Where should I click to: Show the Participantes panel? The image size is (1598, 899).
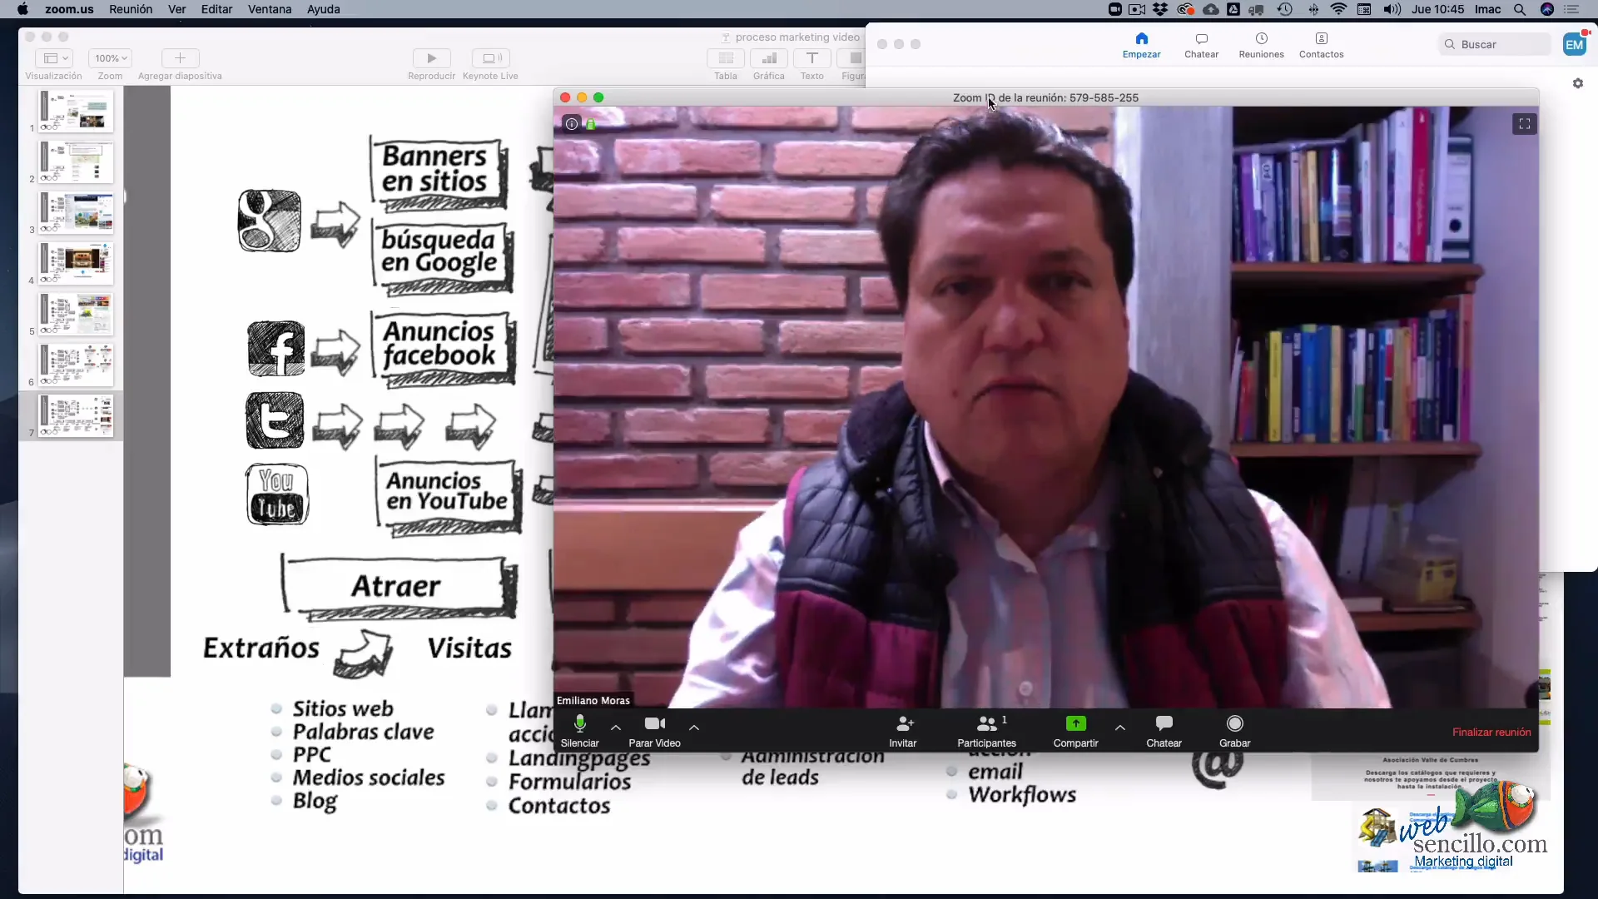[986, 731]
